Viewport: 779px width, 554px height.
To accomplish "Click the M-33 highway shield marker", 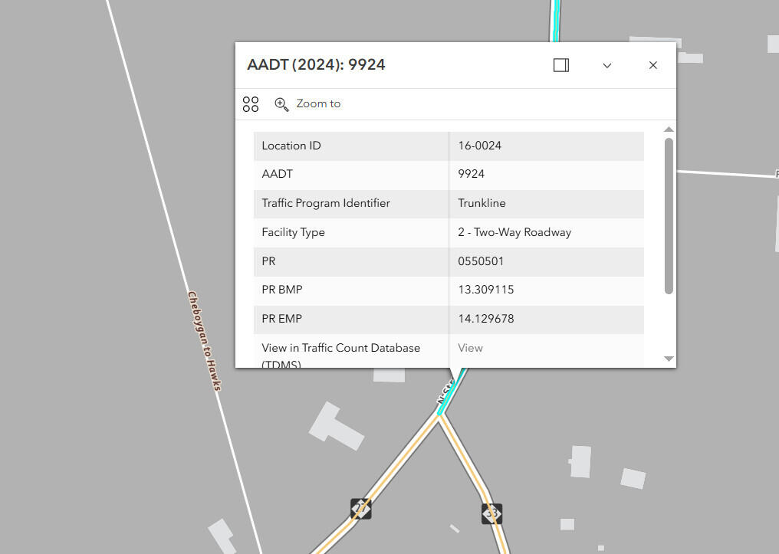I will (492, 513).
